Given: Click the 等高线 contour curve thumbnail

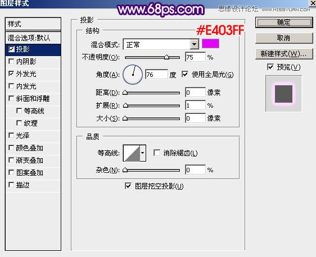Looking at the screenshot, I should click(x=132, y=153).
